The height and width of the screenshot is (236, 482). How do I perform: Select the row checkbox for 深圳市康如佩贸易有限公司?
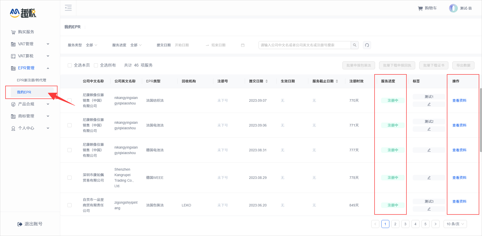click(70, 178)
